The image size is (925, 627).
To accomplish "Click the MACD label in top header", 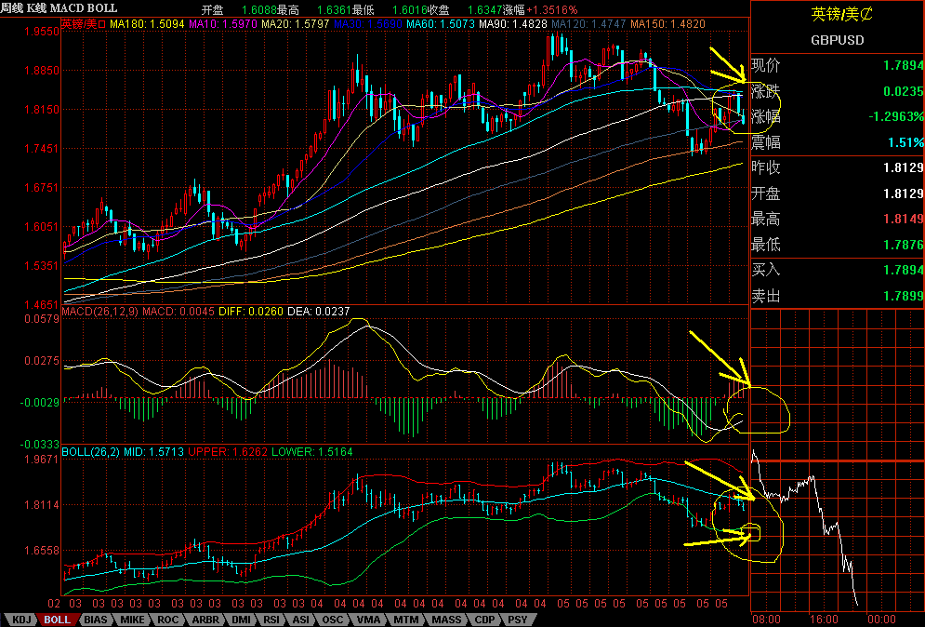I will click(67, 8).
